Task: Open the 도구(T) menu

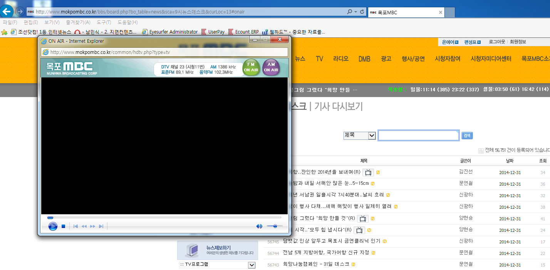Action: pos(104,22)
